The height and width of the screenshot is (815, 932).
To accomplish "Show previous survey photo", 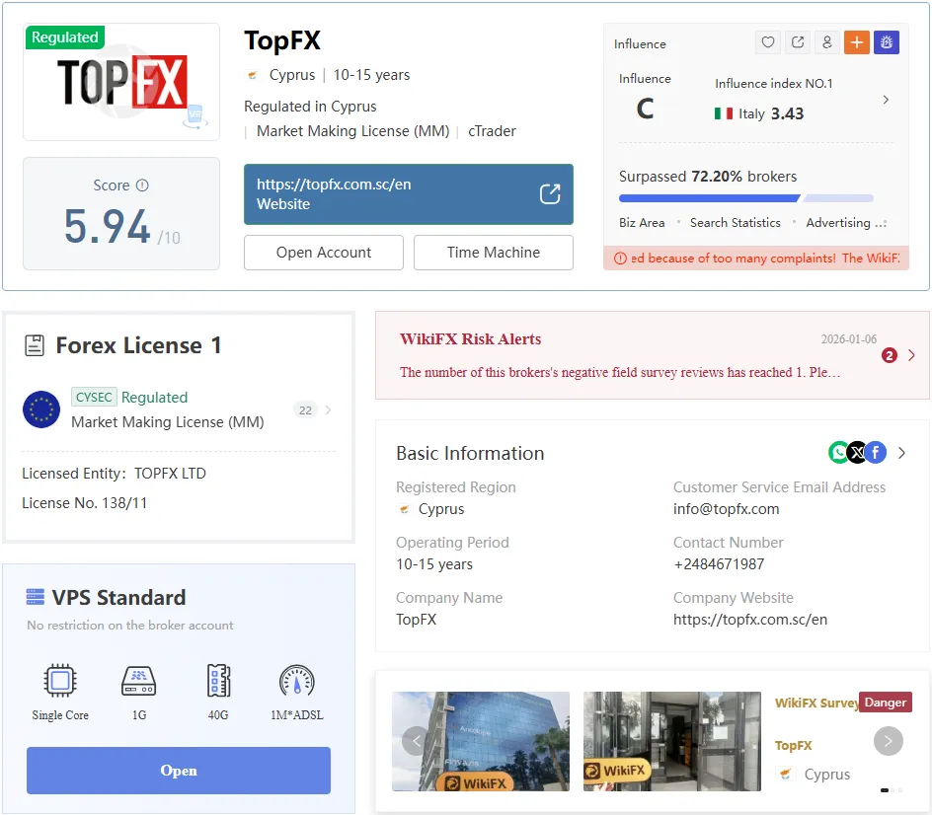I will coord(416,741).
